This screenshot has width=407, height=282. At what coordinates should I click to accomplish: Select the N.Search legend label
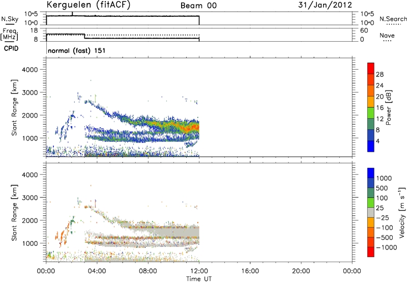pos(393,19)
